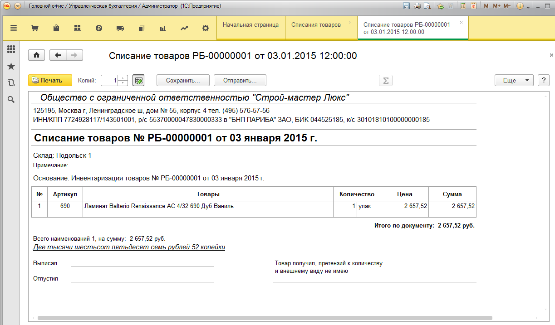
Task: Open the shopping cart section icon
Action: click(x=34, y=28)
